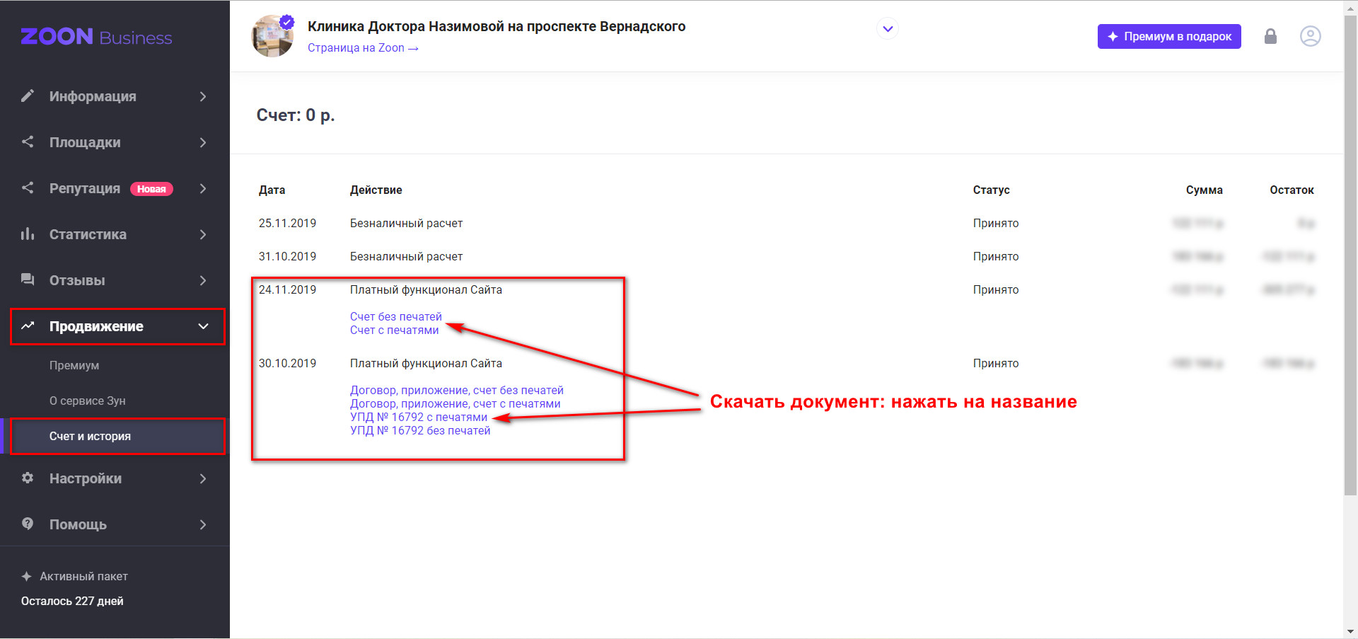Expand the Помощь menu chevron
This screenshot has width=1358, height=639.
(x=203, y=524)
